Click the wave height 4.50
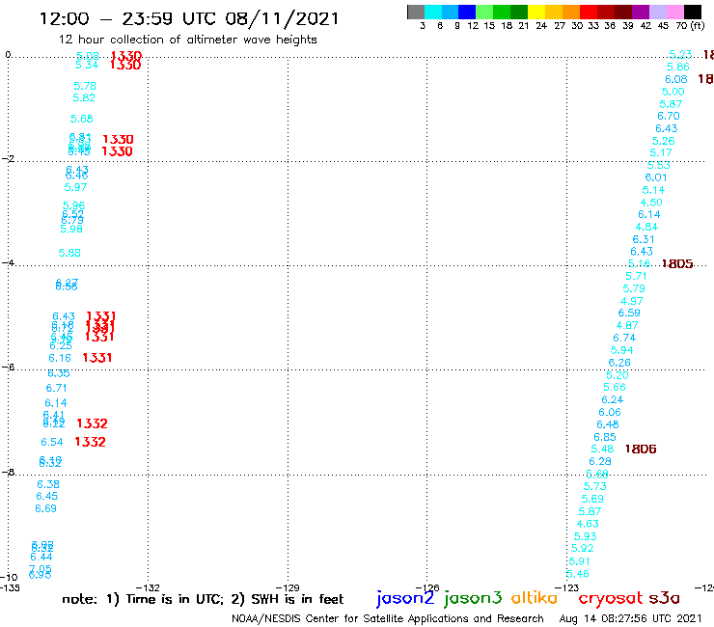Viewport: 714px width, 627px height. pos(651,203)
